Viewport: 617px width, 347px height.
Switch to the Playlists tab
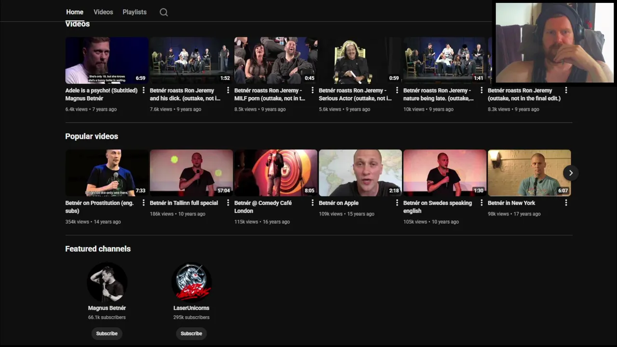134,12
